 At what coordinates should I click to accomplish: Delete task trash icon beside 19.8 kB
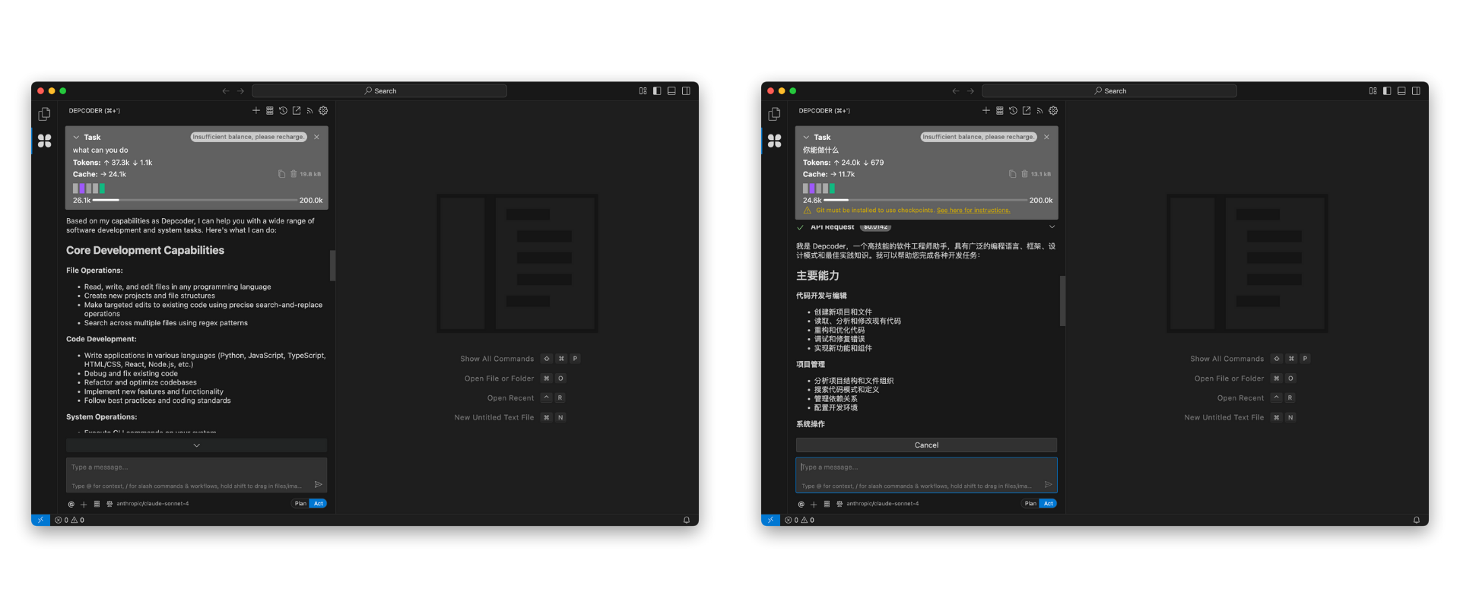coord(294,174)
